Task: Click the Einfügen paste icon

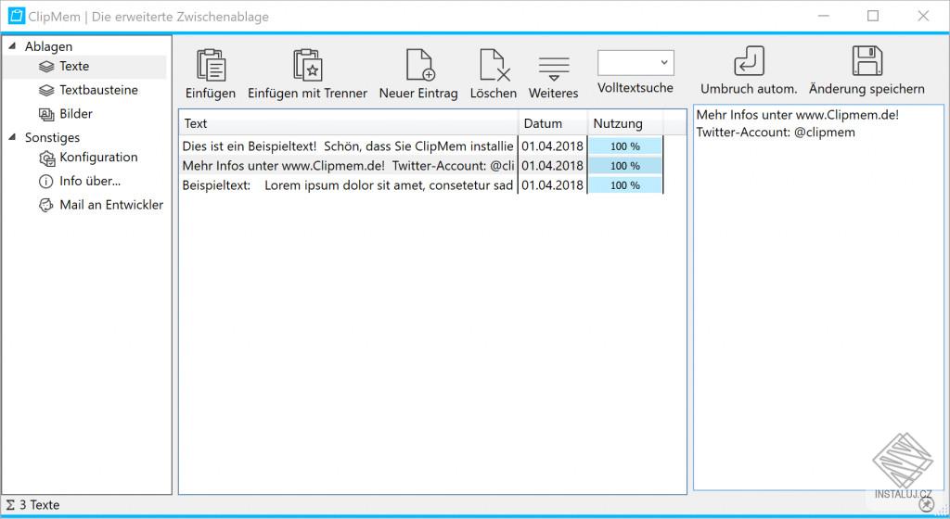Action: [x=211, y=65]
